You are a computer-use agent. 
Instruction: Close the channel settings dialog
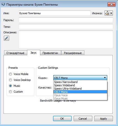coord(111,4)
